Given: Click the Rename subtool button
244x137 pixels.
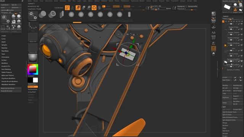Looking at the screenshot, I should (x=227, y=85).
